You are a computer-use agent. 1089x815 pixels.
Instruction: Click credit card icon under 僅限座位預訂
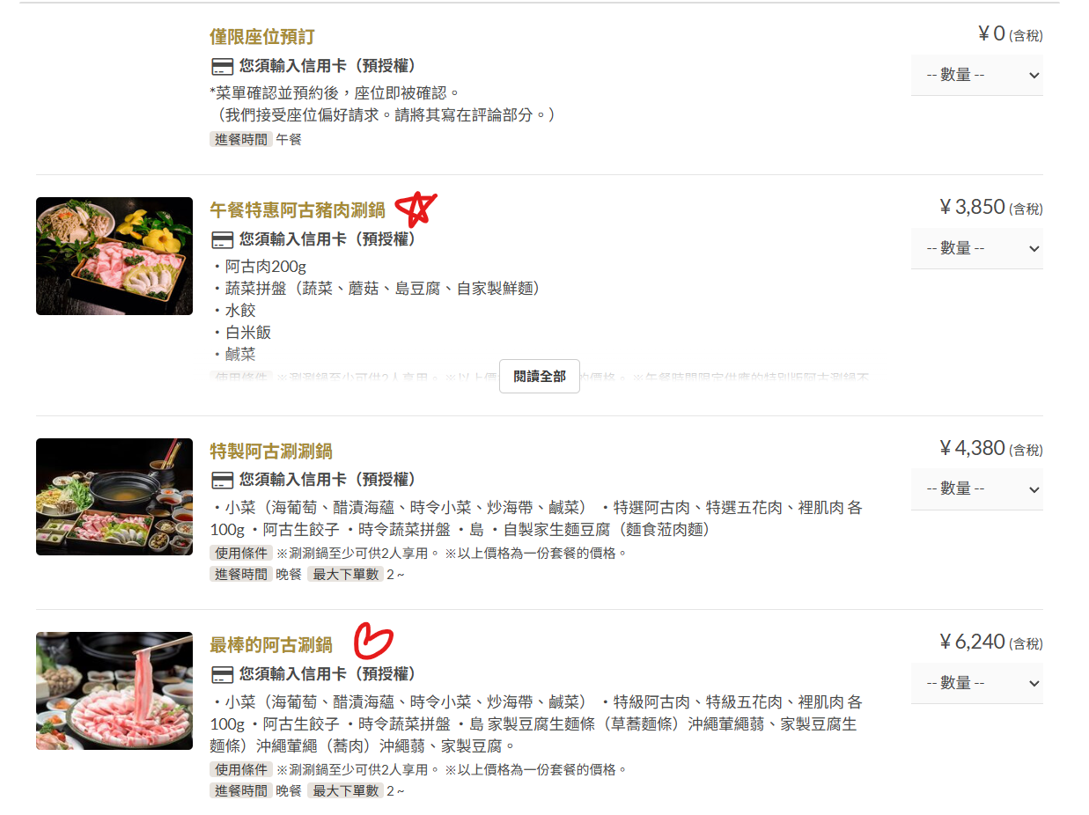point(223,66)
